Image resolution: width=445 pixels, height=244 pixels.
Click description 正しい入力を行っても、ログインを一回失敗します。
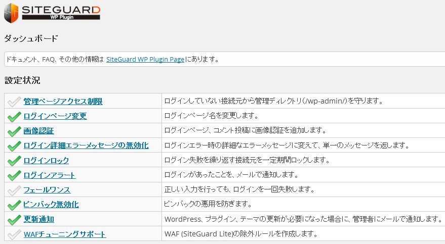(240, 189)
